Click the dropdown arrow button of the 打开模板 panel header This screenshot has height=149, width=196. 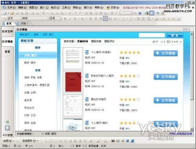pos(185,30)
